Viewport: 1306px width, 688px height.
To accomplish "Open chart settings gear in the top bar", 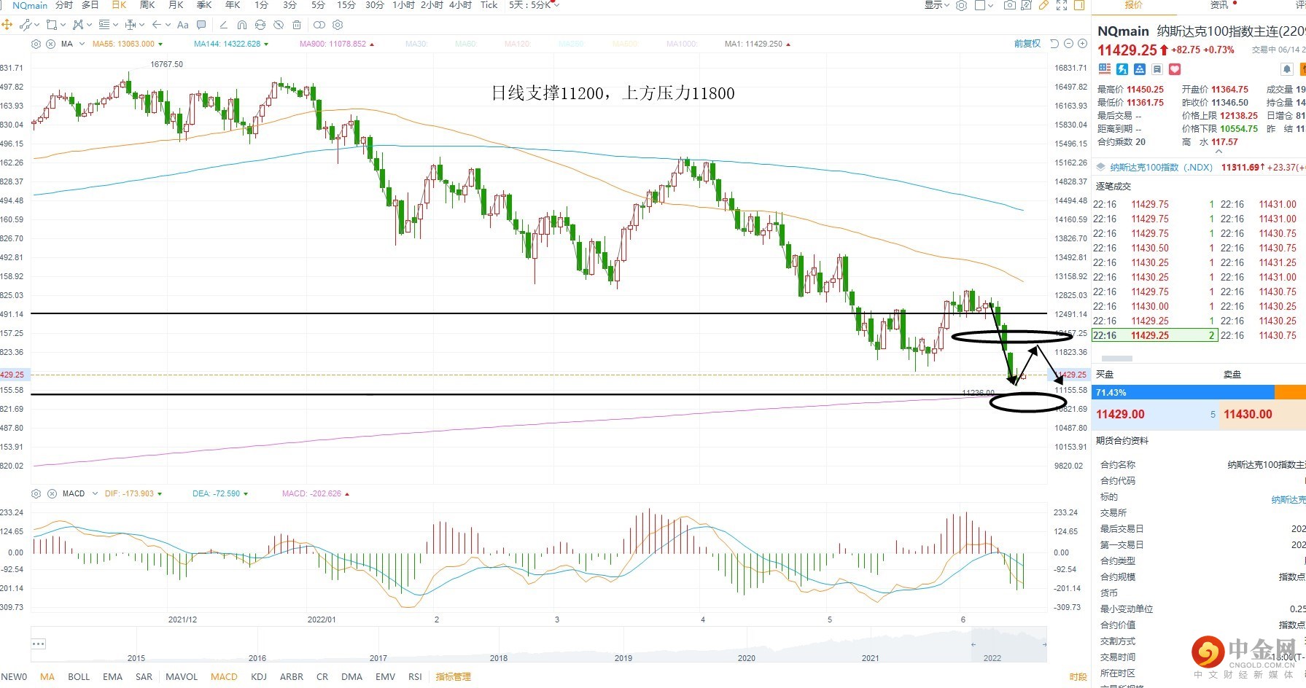I will 962,5.
